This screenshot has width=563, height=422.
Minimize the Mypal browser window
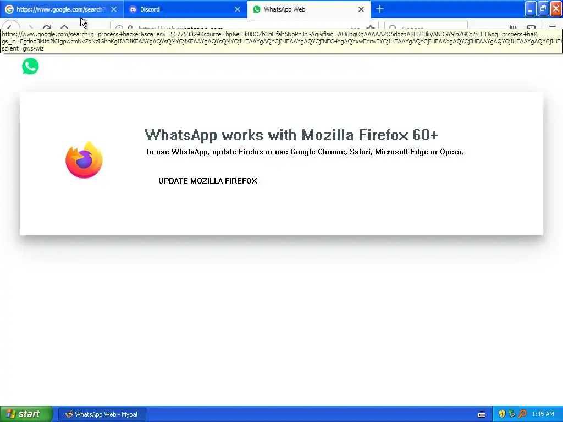531,9
